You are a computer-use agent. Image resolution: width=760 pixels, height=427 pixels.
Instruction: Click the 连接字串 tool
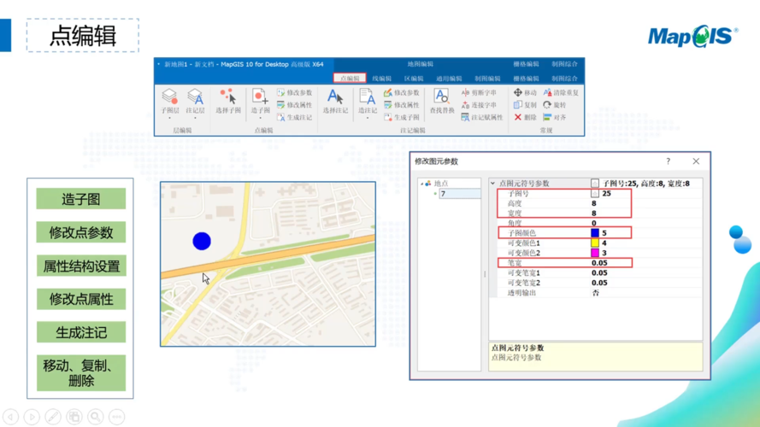pos(479,104)
